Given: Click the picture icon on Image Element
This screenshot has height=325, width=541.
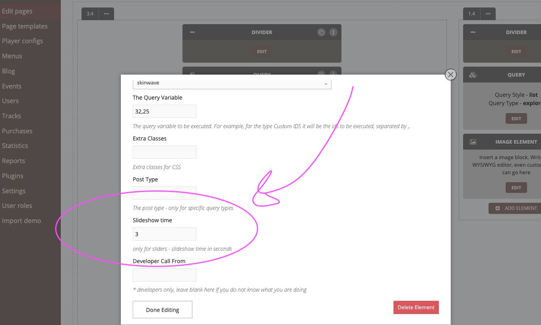Looking at the screenshot, I should tap(473, 142).
